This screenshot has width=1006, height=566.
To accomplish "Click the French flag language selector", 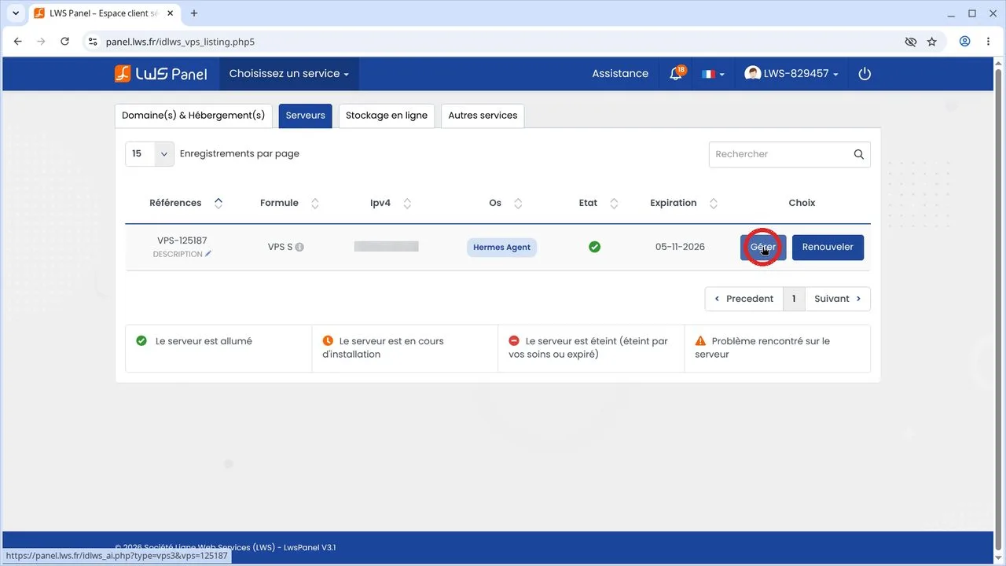I will pos(713,74).
